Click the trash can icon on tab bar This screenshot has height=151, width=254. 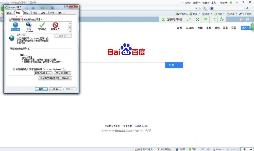point(247,20)
